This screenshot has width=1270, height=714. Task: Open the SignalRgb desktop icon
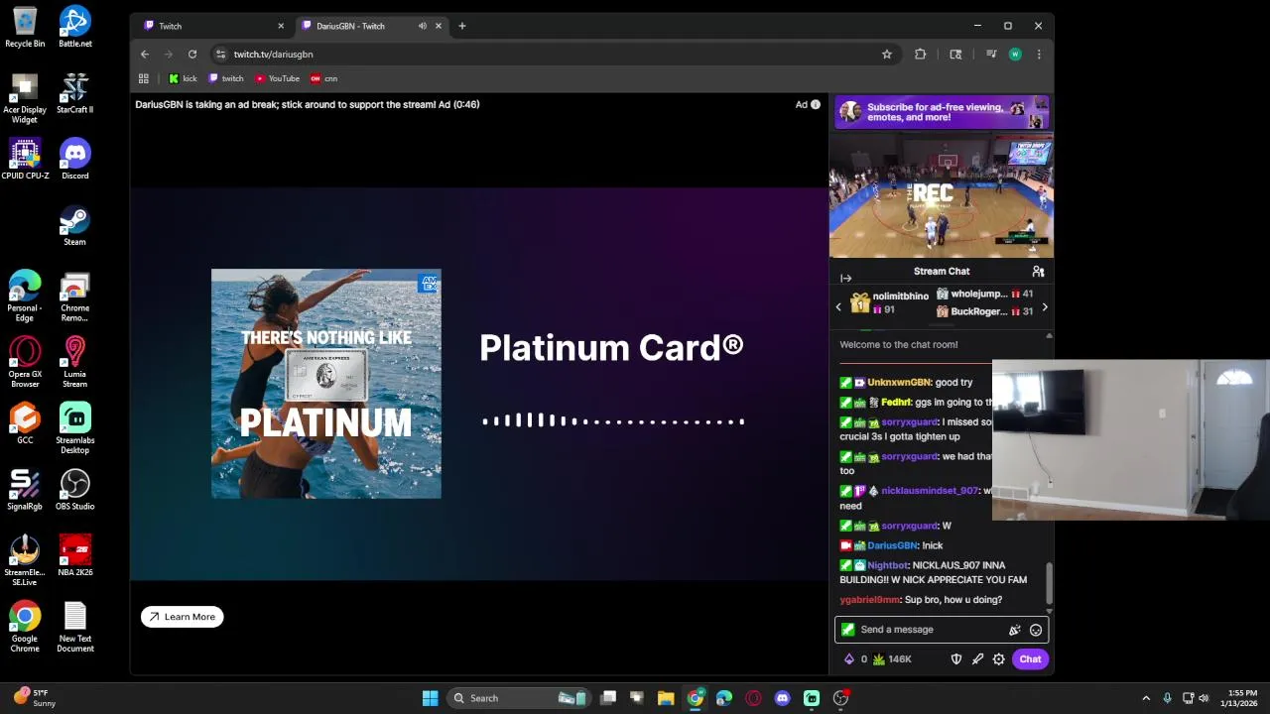pos(25,490)
